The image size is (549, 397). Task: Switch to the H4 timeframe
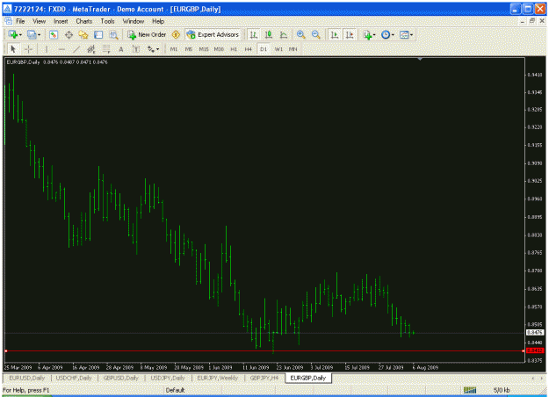pyautogui.click(x=249, y=49)
